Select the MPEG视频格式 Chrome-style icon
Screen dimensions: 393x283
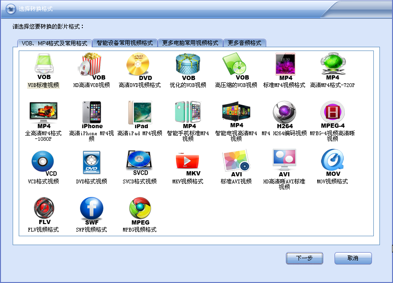pyautogui.click(x=140, y=211)
